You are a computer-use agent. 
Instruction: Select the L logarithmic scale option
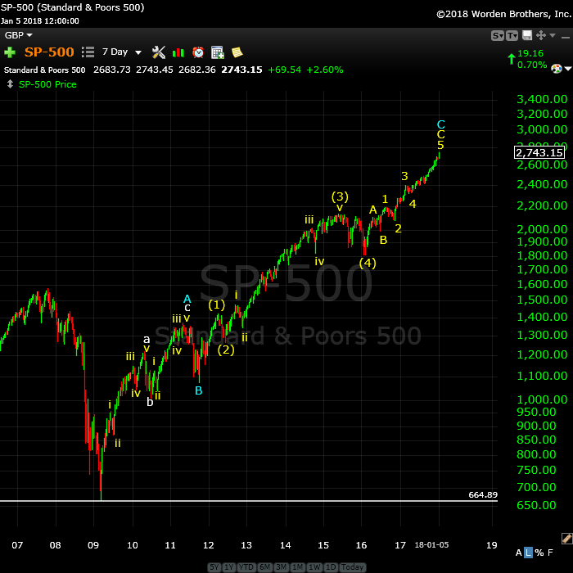[x=528, y=553]
